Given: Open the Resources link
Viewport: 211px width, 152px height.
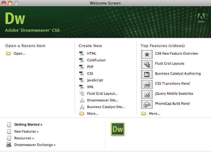Looking at the screenshot, I should pyautogui.click(x=24, y=138).
